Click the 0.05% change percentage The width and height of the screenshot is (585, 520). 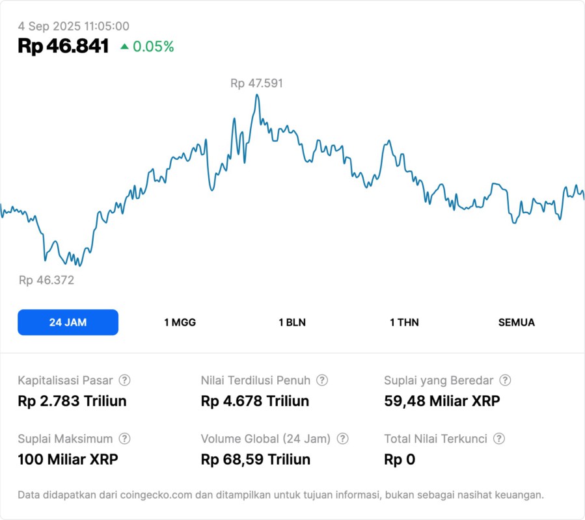[x=154, y=47]
